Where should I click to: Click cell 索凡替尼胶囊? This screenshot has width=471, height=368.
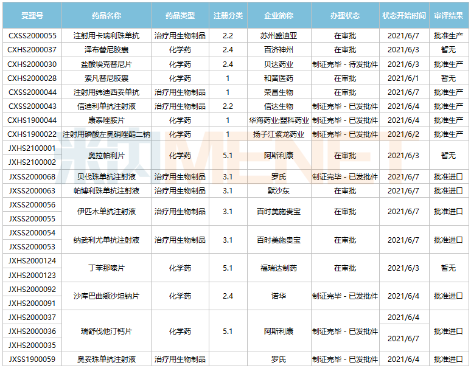106,78
